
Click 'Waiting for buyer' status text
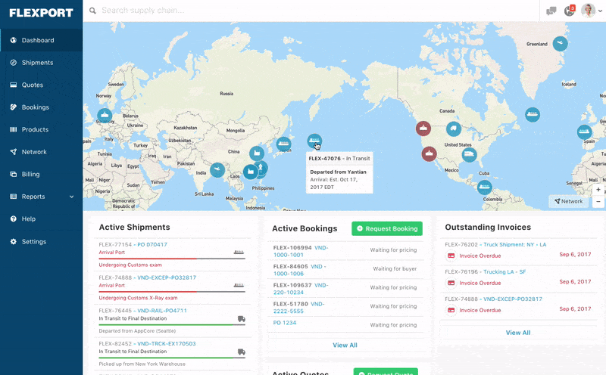point(395,269)
